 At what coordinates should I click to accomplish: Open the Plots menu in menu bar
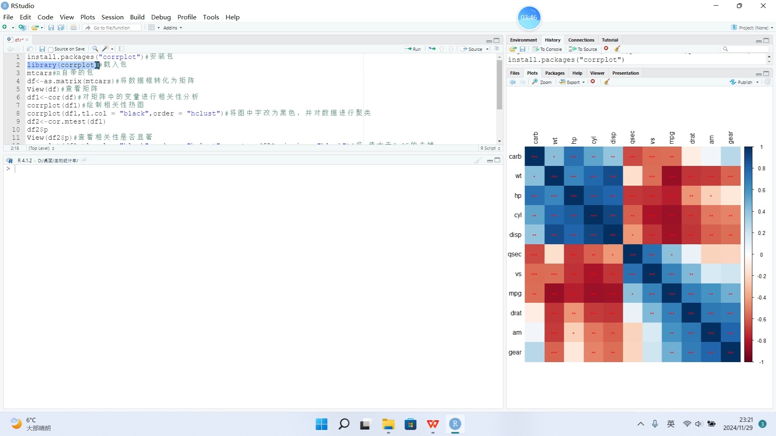[87, 17]
